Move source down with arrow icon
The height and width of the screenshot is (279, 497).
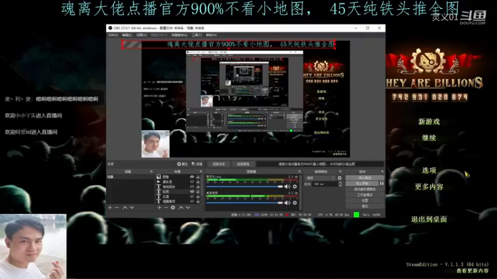click(188, 208)
